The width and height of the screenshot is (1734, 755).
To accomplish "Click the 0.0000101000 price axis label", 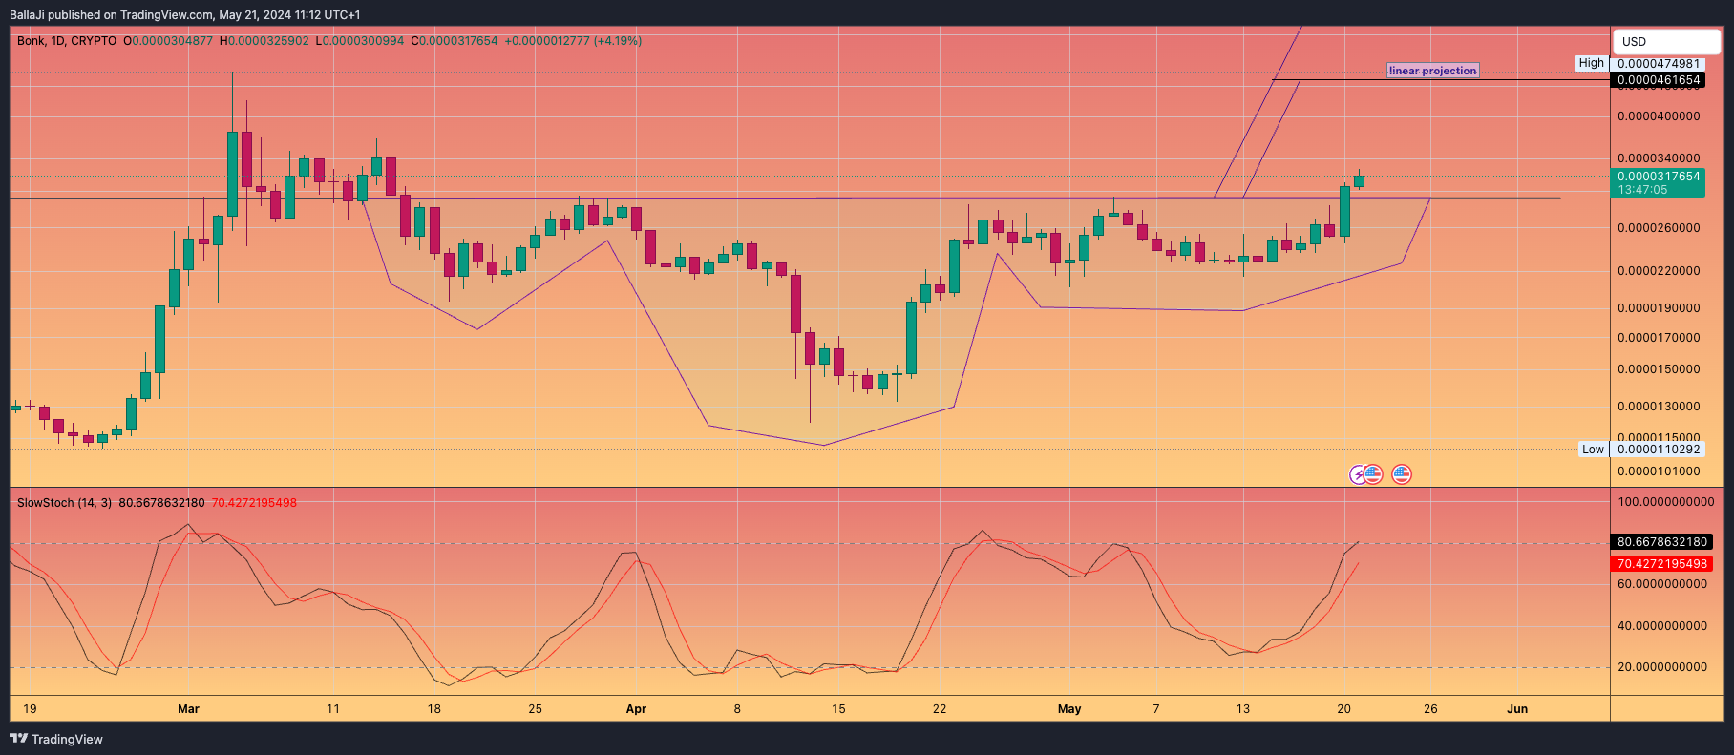I will [1659, 472].
